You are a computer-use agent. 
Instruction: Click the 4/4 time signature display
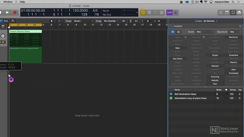click(x=95, y=11)
